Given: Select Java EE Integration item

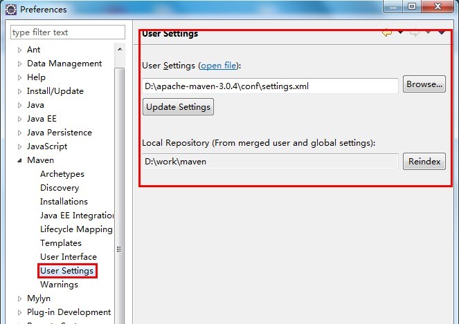Looking at the screenshot, I should [77, 216].
